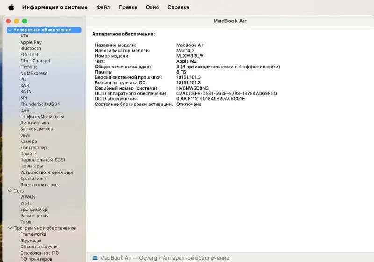
Task: Select Параллельный SCSI in the sidebar
Action: pos(43,160)
